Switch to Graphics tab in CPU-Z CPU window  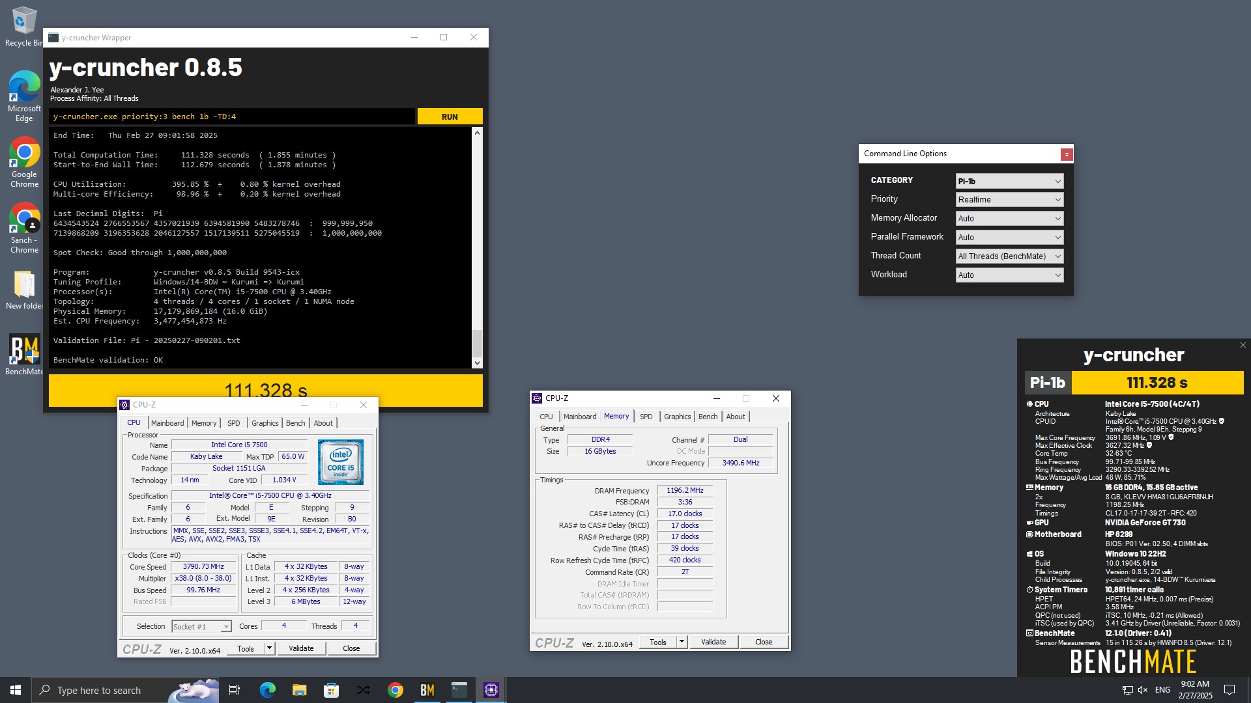(x=265, y=423)
